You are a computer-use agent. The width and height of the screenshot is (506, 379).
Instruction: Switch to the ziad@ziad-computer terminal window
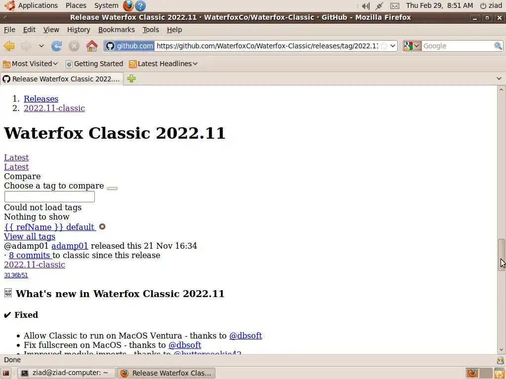66,373
